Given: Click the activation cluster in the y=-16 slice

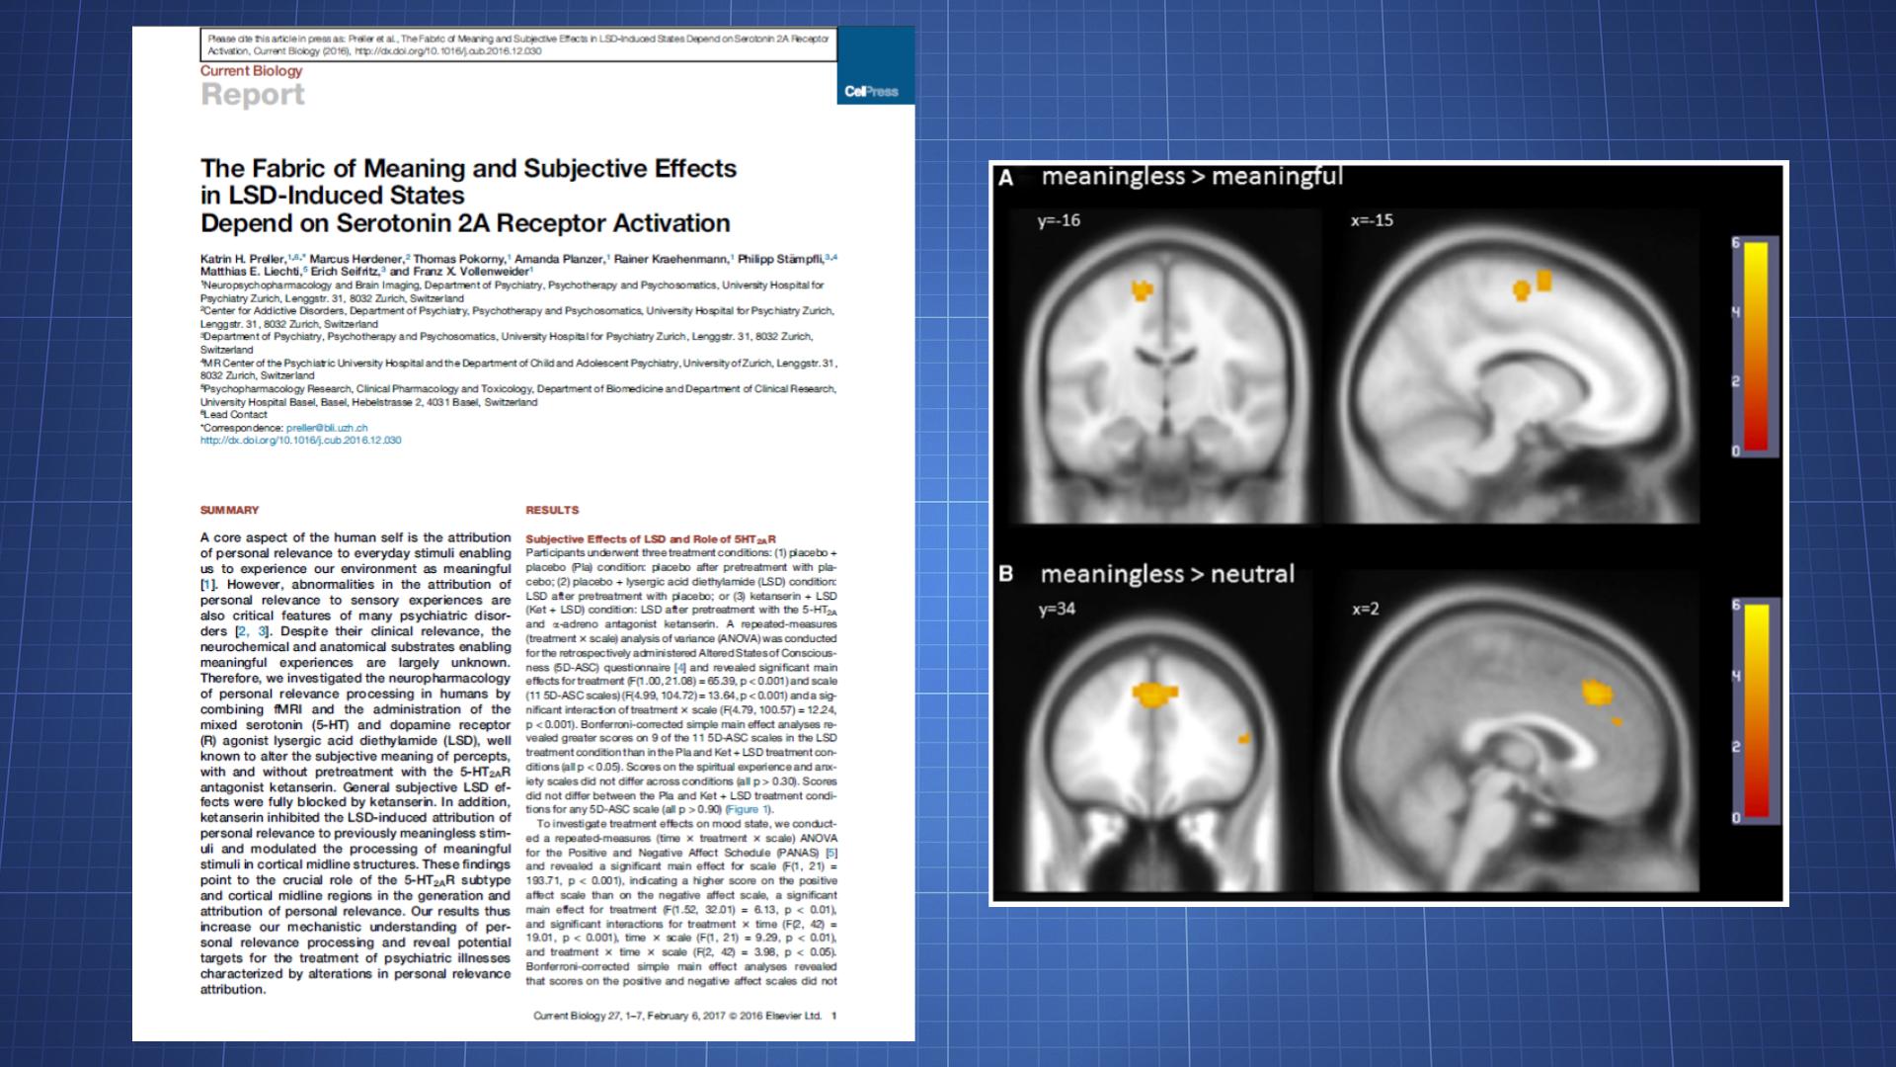Looking at the screenshot, I should [1143, 290].
